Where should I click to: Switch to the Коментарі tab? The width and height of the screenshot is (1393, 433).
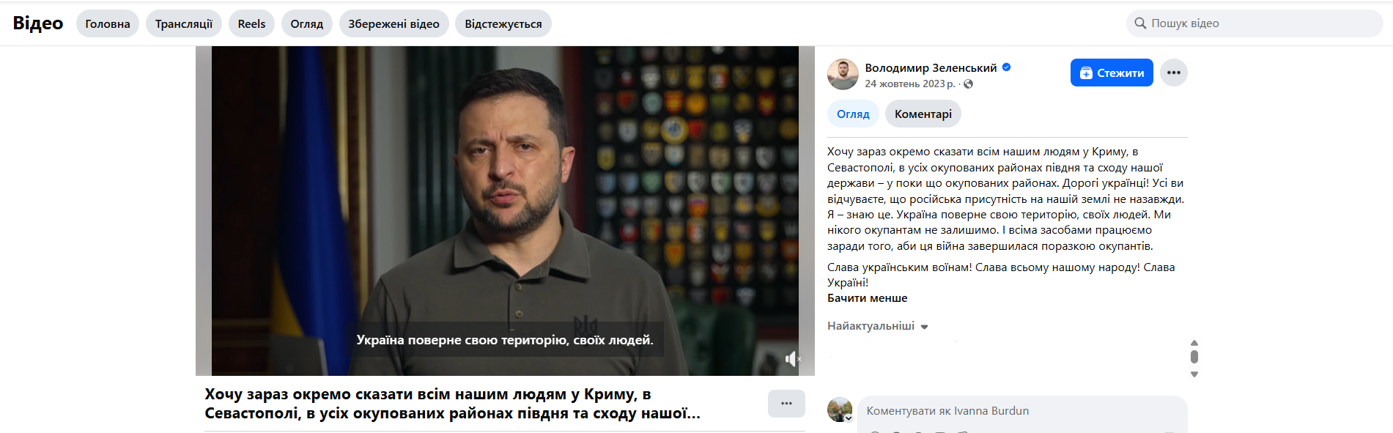point(923,114)
